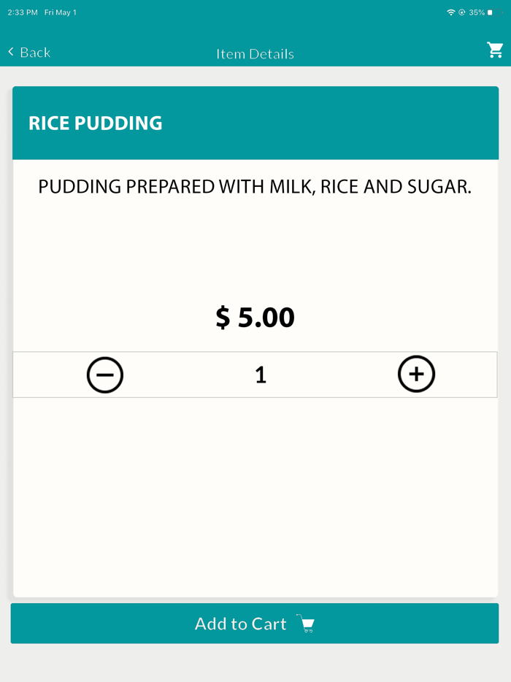Increase quantity with the plus icon
The width and height of the screenshot is (511, 682).
(416, 375)
